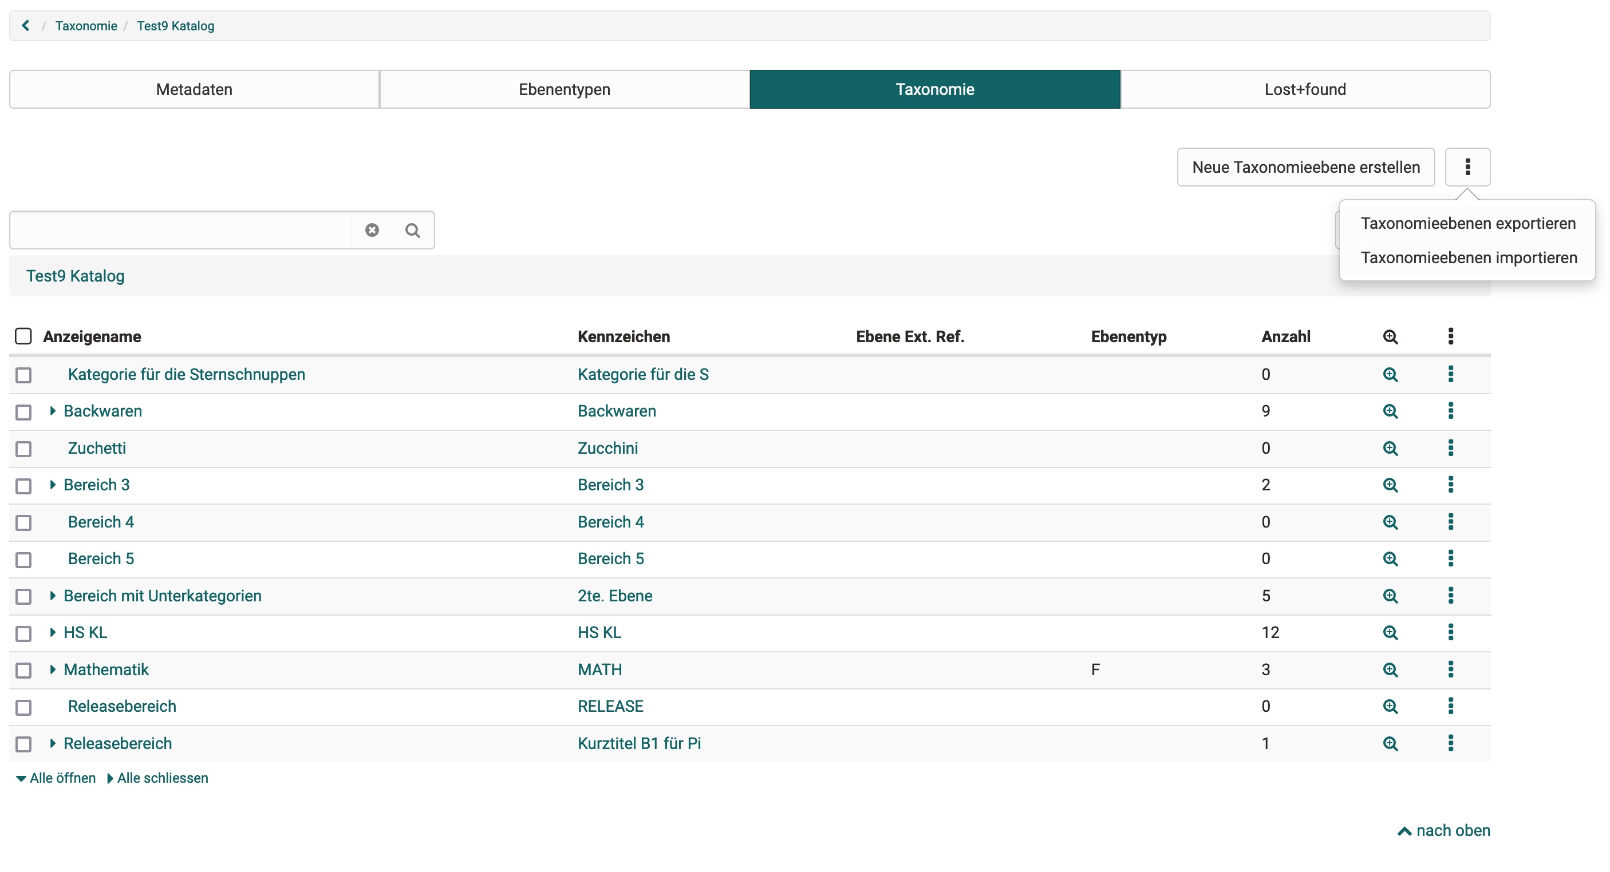Expand the Bereich mit Unterkategorien node
Viewport: 1610px width, 872px height.
[x=53, y=596]
